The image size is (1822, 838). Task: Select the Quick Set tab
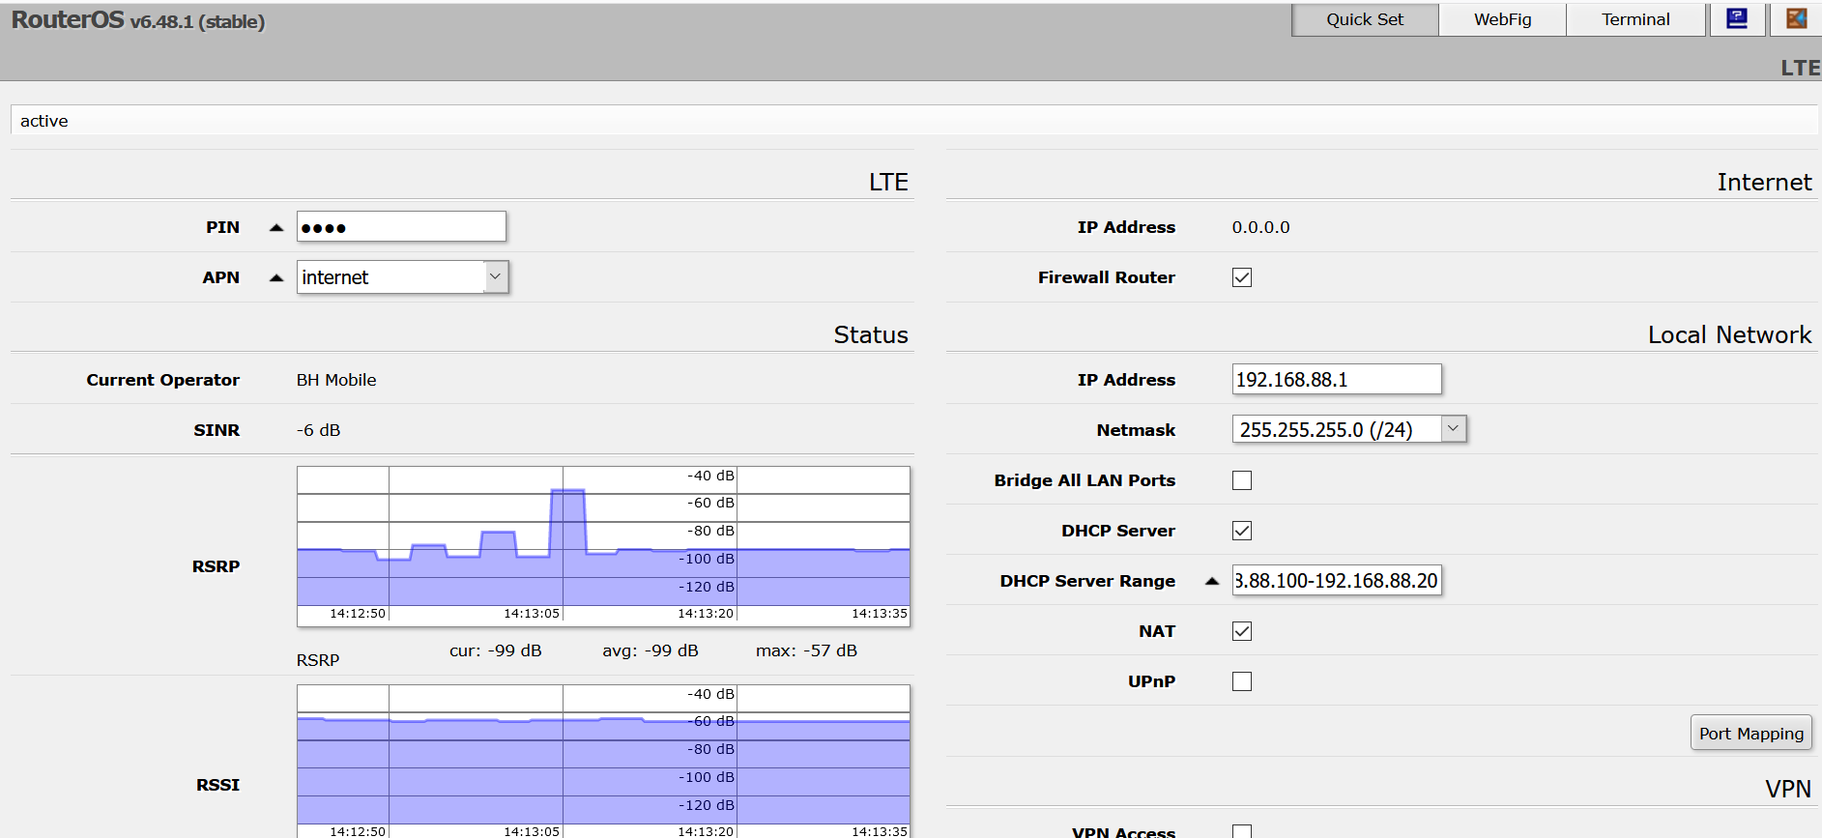pyautogui.click(x=1365, y=19)
